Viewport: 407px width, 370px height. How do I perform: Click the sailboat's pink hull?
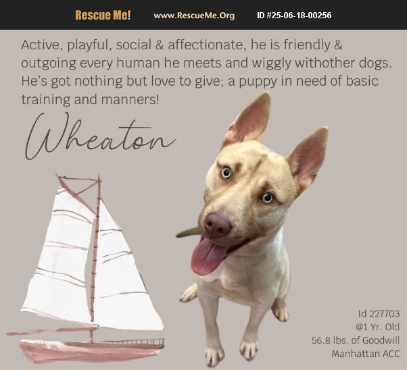click(x=91, y=351)
